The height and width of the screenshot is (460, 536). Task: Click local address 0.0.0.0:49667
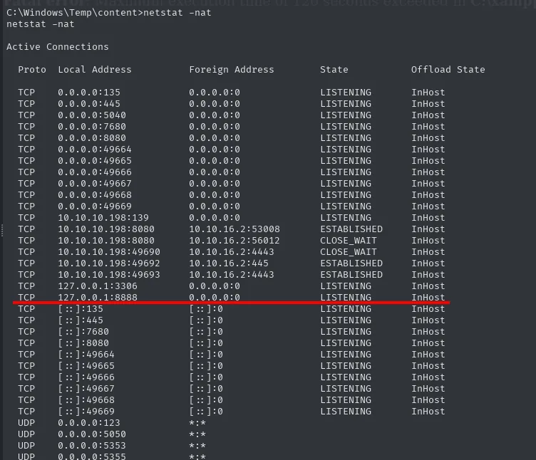(95, 184)
